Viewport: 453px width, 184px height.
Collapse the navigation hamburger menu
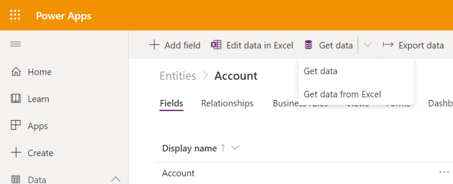coord(15,44)
